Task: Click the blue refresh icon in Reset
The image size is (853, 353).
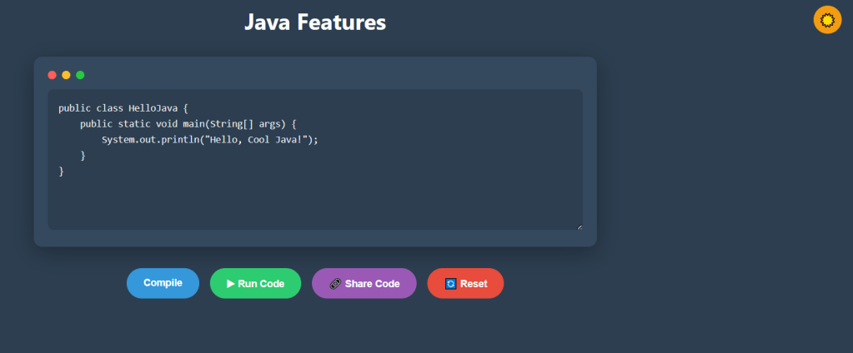Action: tap(451, 284)
